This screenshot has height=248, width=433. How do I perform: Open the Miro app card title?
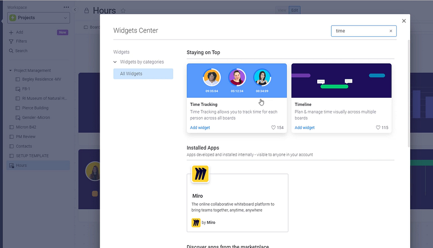tap(198, 196)
